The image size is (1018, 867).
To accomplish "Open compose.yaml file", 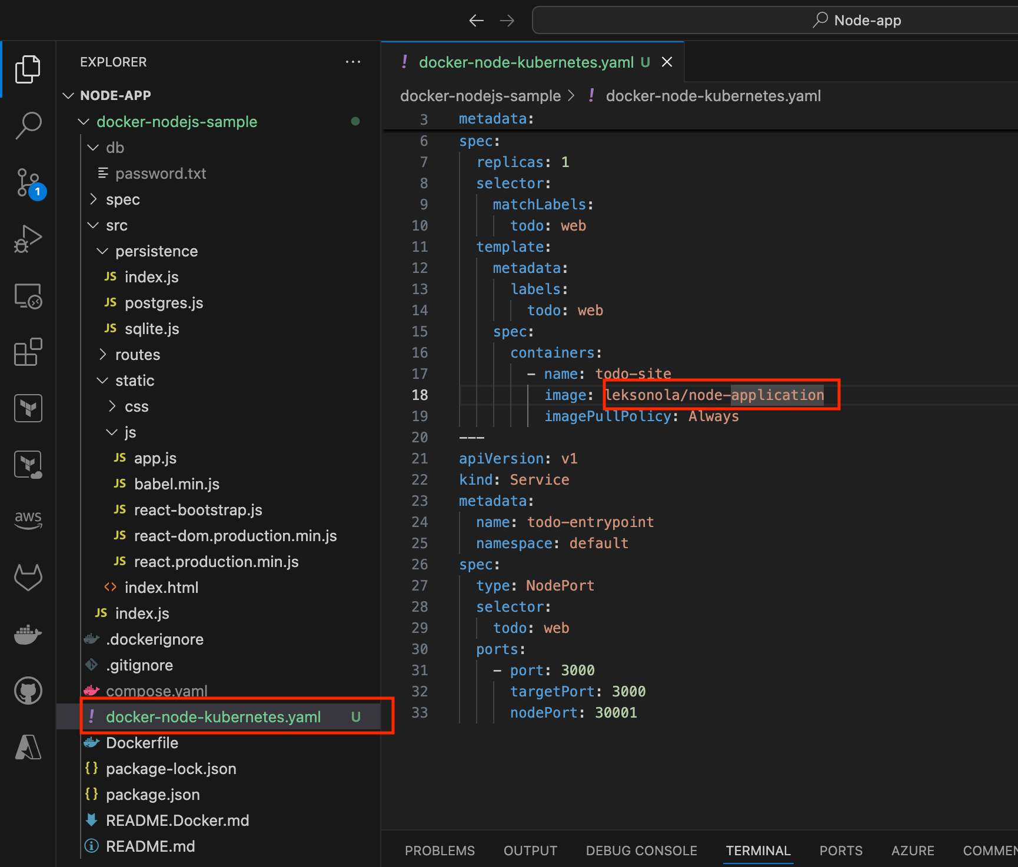I will [x=157, y=691].
